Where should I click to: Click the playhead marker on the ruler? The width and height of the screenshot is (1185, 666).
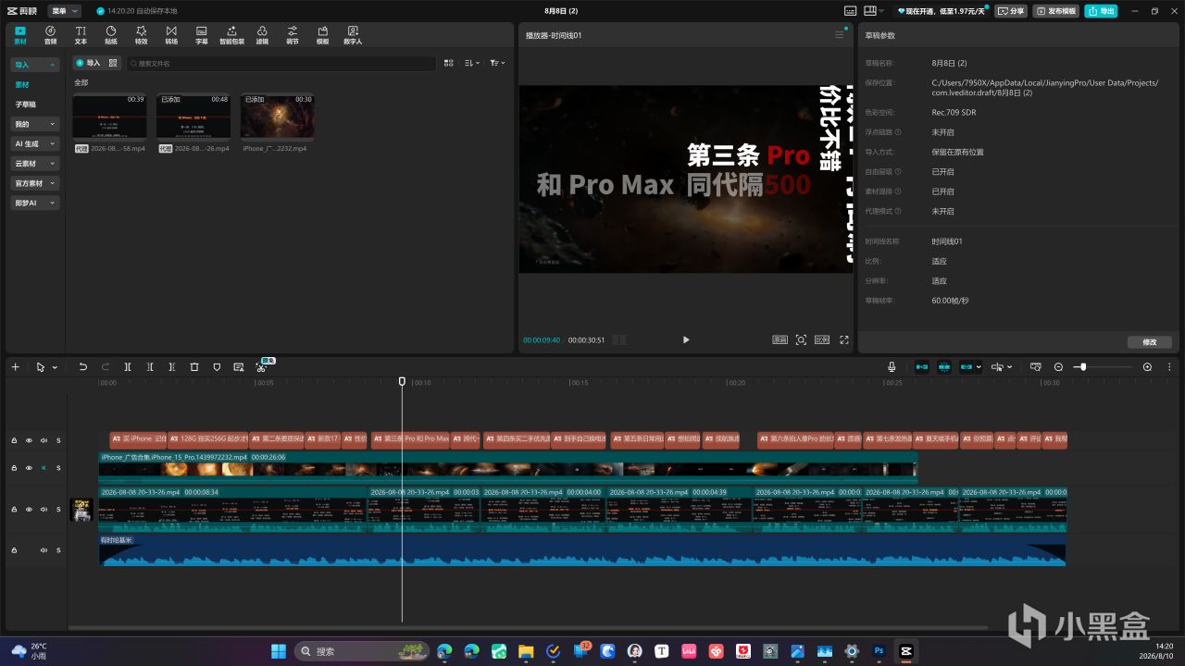point(402,381)
